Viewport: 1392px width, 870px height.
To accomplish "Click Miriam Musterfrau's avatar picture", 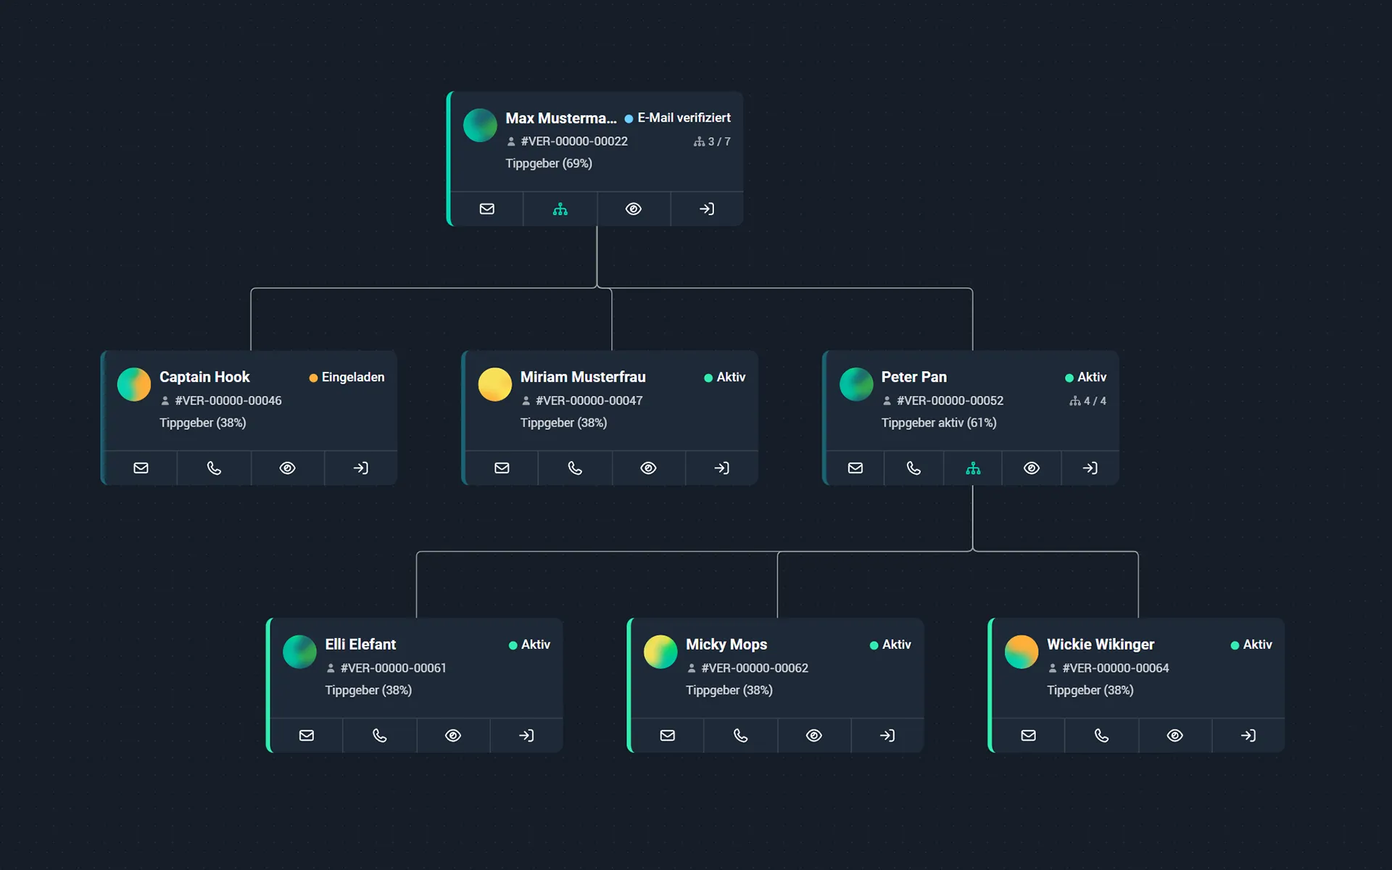I will click(x=495, y=384).
